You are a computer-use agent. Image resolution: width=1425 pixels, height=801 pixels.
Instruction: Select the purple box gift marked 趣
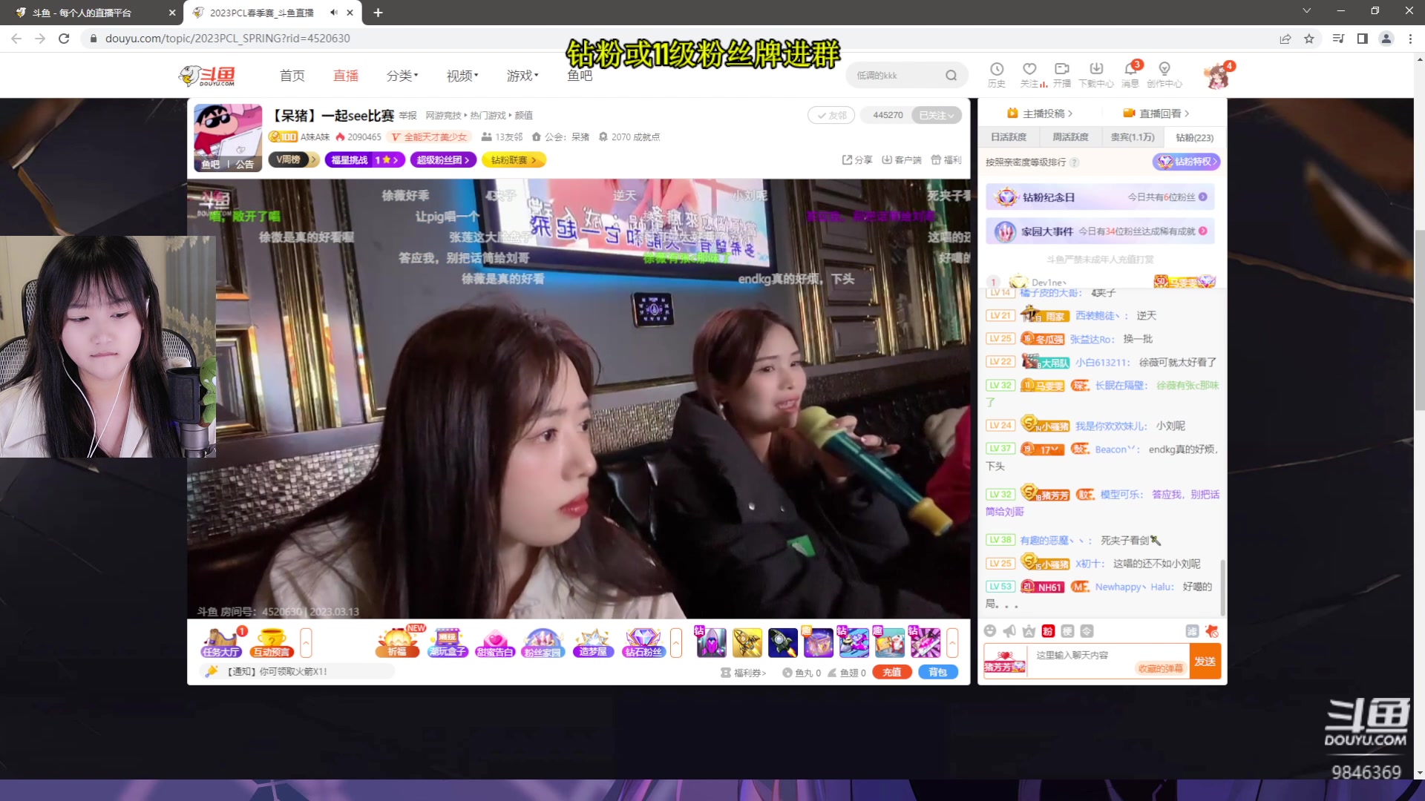818,642
